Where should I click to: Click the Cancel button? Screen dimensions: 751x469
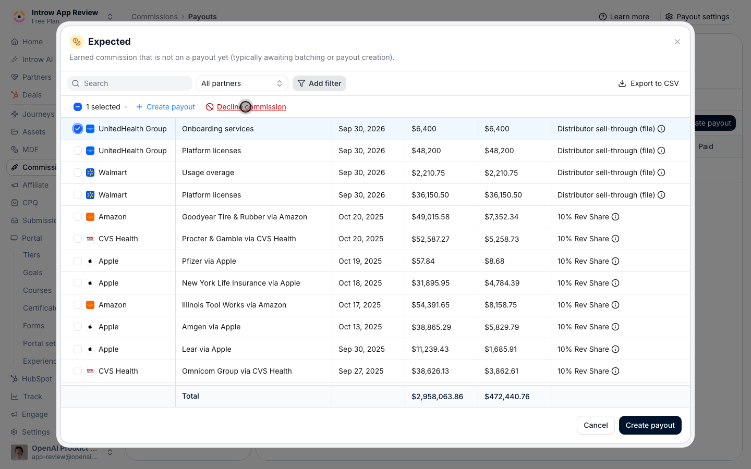click(x=596, y=425)
